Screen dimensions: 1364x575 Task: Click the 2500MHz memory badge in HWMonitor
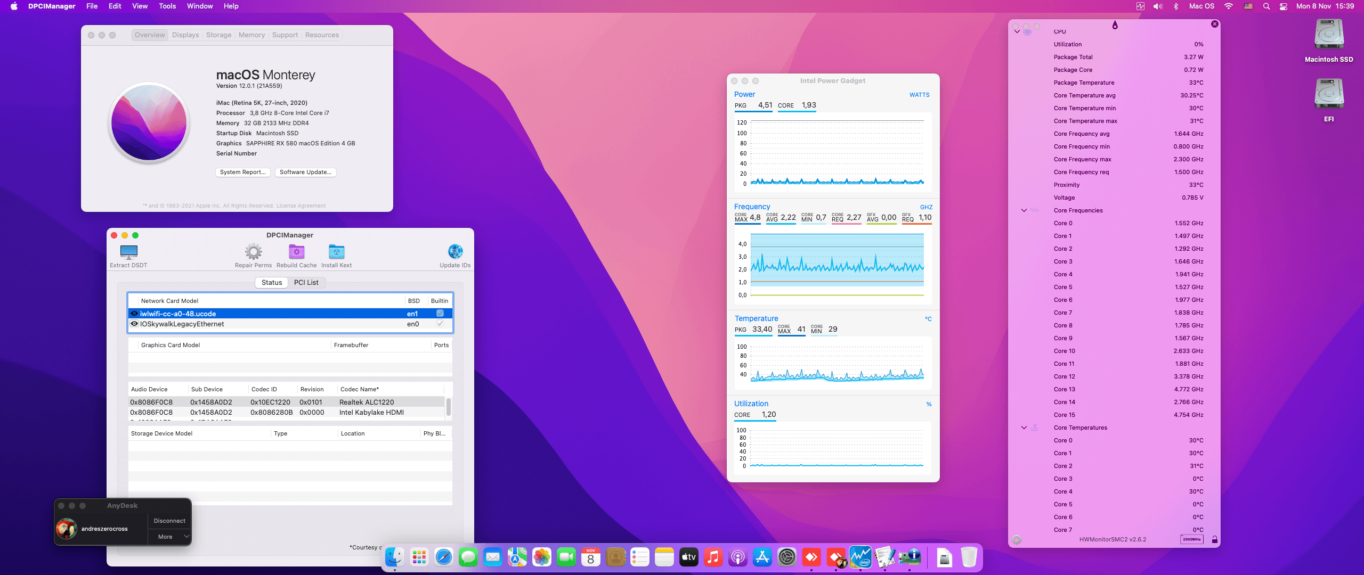point(1191,539)
